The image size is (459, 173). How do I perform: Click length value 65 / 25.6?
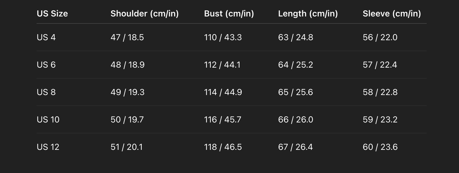[295, 92]
